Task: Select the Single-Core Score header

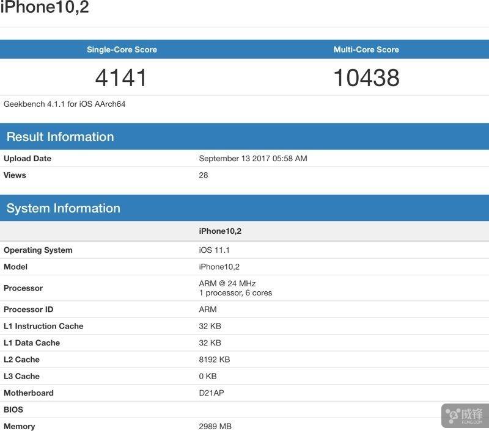Action: (x=122, y=49)
